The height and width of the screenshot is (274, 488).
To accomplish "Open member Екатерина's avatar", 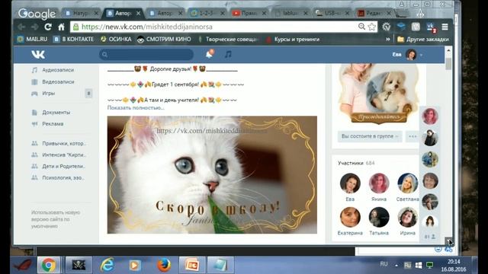I will click(350, 217).
